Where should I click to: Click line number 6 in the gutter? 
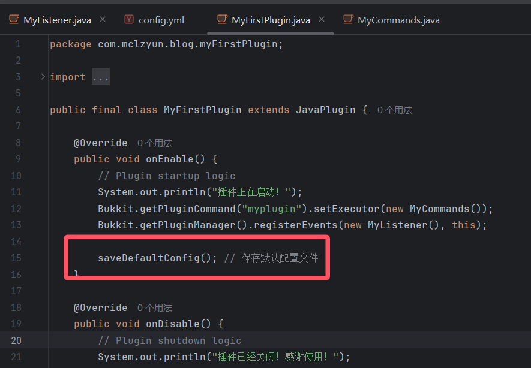tap(18, 110)
